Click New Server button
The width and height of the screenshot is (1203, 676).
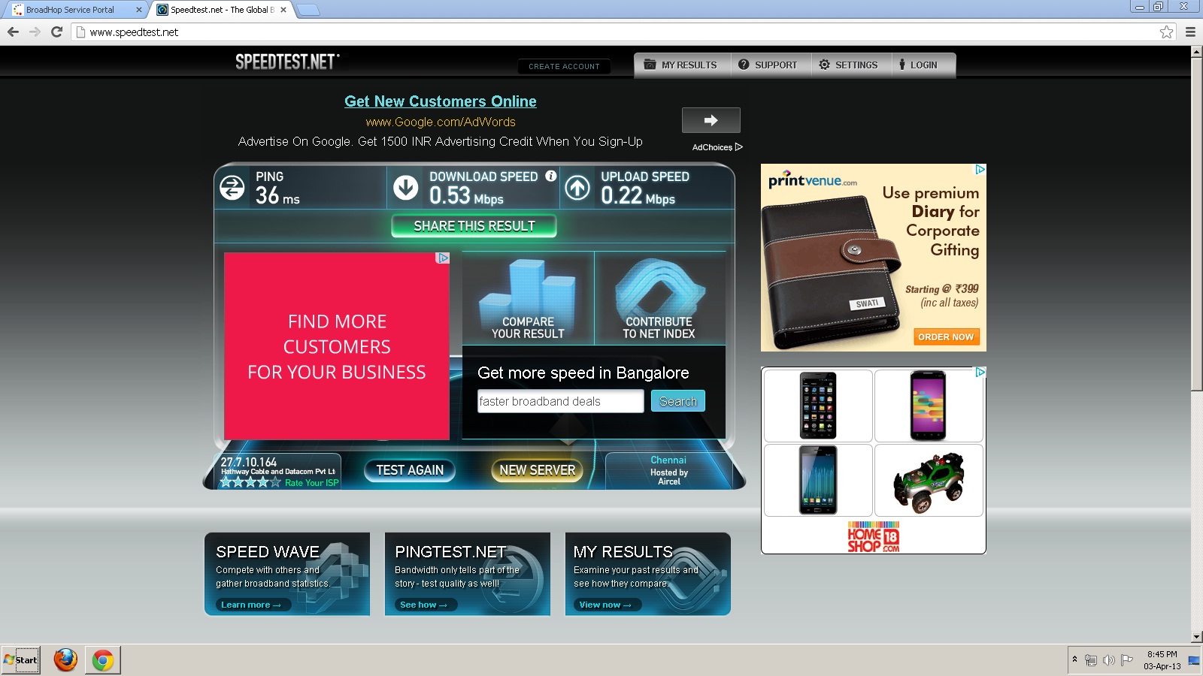537,470
